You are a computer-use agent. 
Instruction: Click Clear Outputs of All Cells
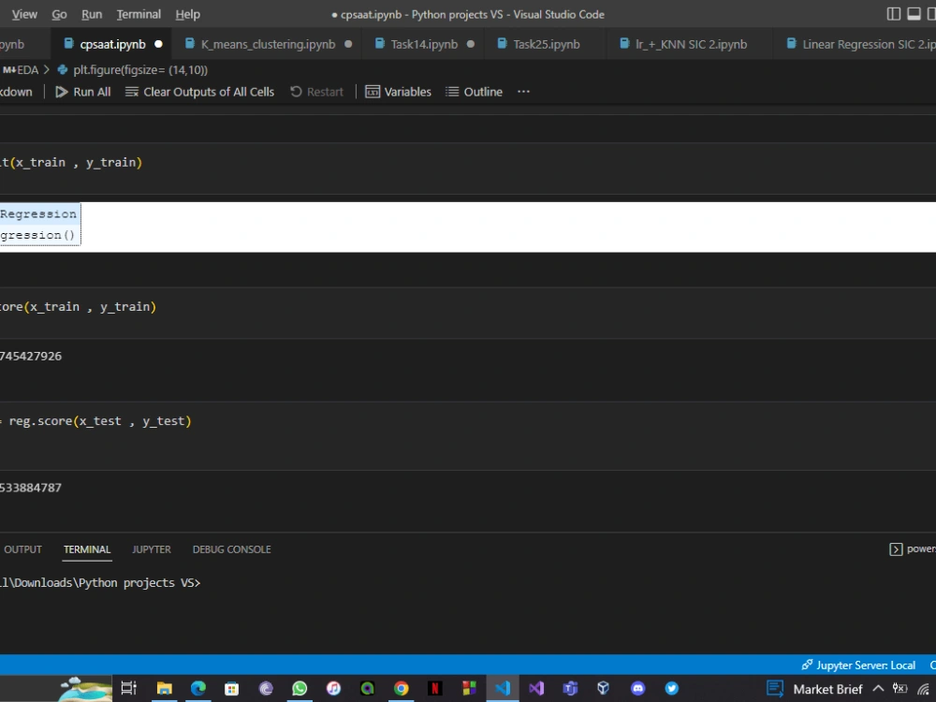click(x=199, y=92)
